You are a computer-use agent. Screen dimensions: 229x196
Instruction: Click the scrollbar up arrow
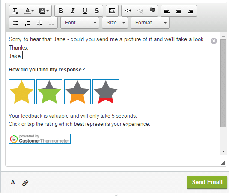point(223,36)
